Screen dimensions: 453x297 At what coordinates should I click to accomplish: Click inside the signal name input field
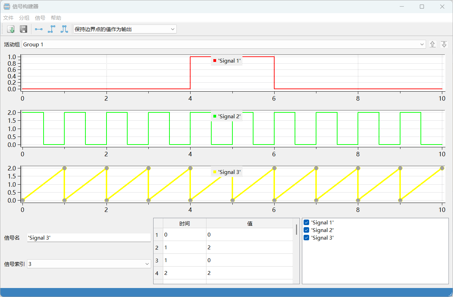click(x=88, y=238)
